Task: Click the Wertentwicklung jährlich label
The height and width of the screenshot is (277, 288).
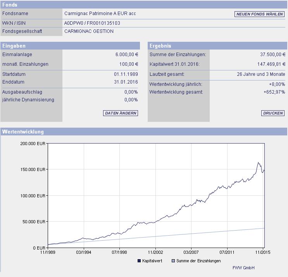Action: pyautogui.click(x=176, y=84)
